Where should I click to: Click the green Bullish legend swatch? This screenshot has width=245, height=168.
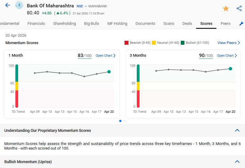183,43
